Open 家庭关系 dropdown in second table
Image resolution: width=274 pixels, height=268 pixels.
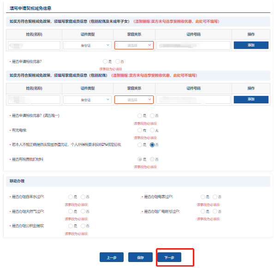click(134, 100)
